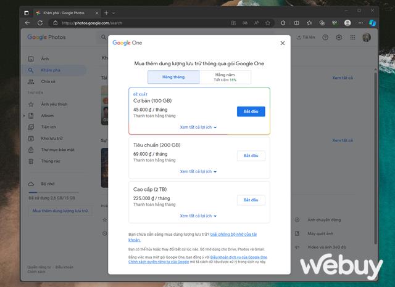Open the browser favorites list icon

pyautogui.click(x=309, y=23)
